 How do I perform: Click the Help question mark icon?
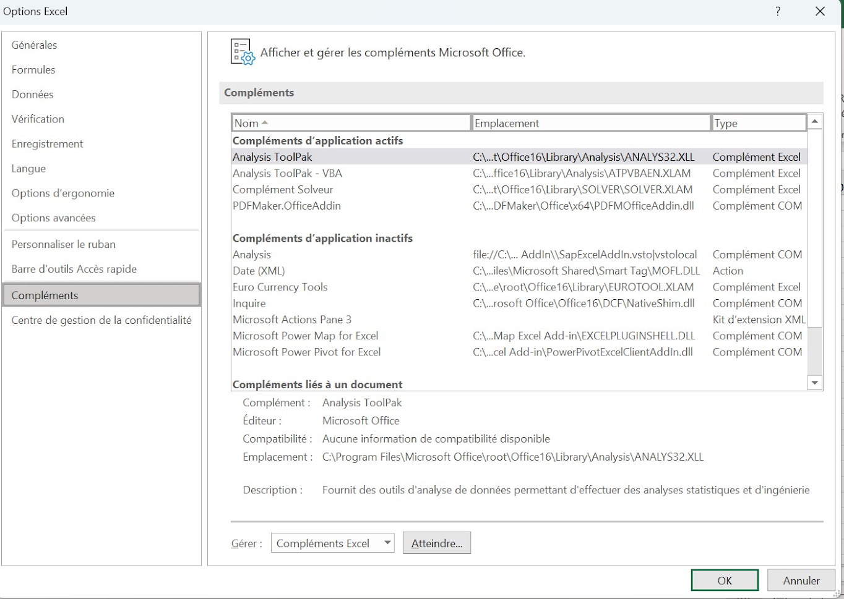pyautogui.click(x=778, y=11)
